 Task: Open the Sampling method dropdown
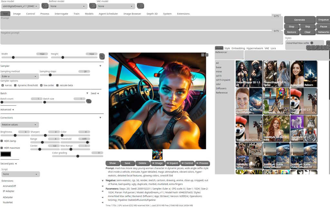point(19,76)
